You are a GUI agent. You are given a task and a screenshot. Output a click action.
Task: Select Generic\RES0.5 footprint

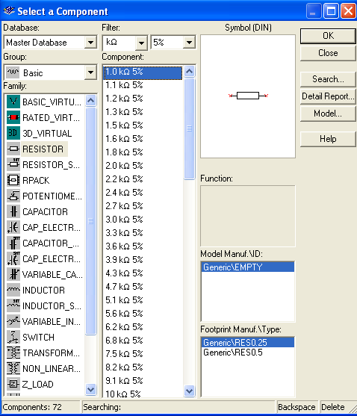pyautogui.click(x=248, y=353)
